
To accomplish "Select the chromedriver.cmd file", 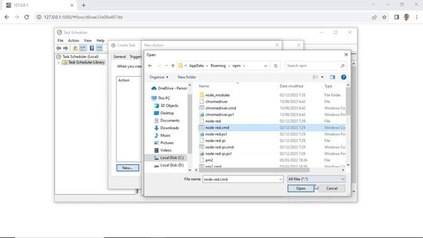I will click(x=221, y=108).
